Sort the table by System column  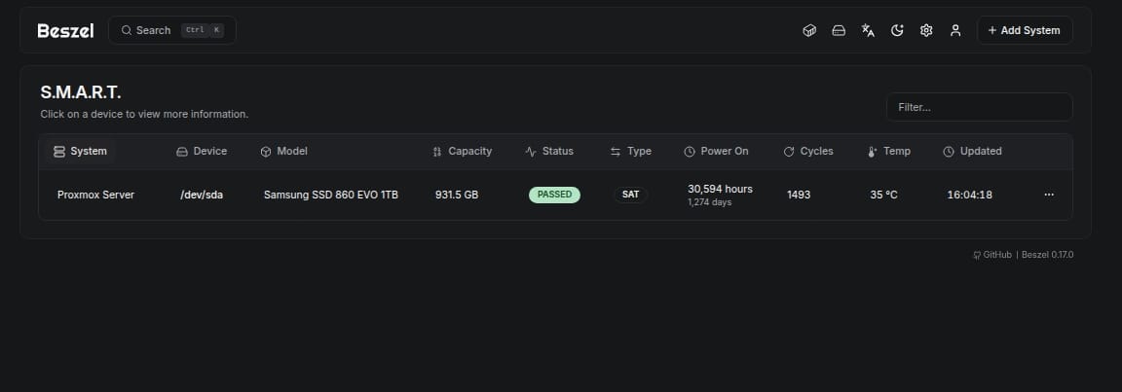(x=80, y=152)
